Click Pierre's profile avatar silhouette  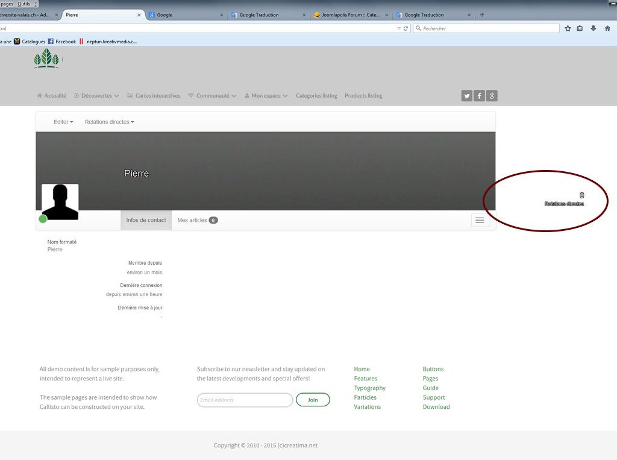click(60, 202)
